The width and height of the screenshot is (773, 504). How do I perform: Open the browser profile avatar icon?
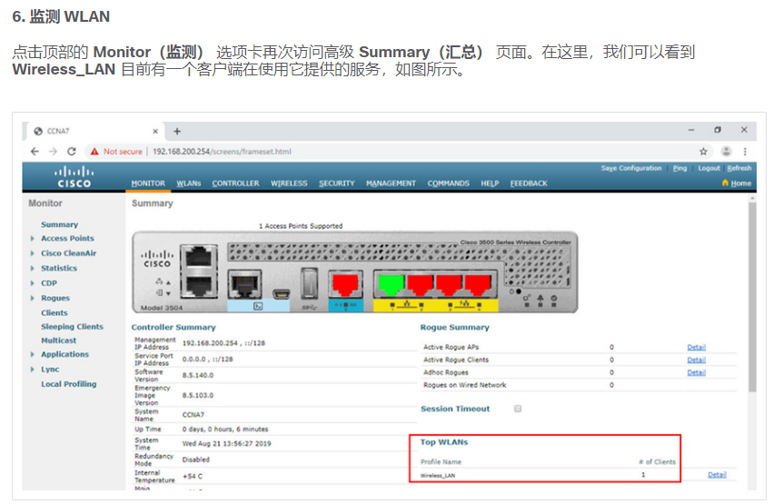pos(726,152)
